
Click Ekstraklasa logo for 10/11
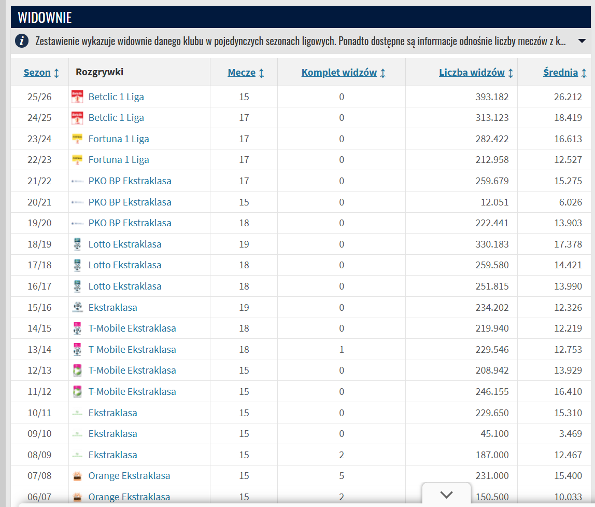pos(77,413)
